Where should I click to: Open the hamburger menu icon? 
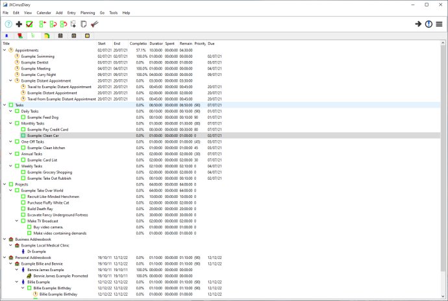coord(439,24)
